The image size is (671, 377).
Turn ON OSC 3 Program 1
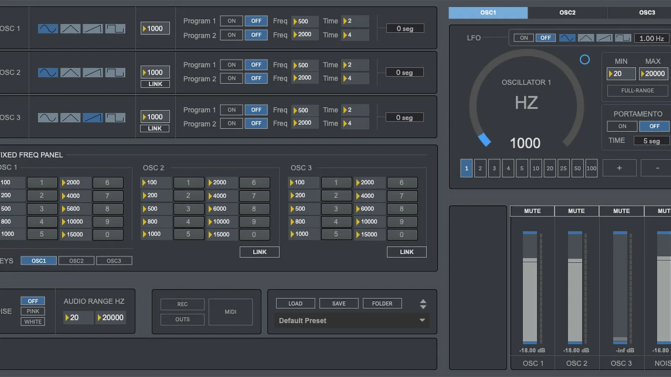pyautogui.click(x=231, y=110)
